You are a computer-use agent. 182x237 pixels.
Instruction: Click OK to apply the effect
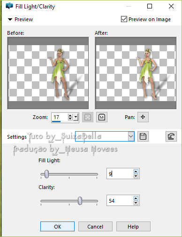[57, 227]
